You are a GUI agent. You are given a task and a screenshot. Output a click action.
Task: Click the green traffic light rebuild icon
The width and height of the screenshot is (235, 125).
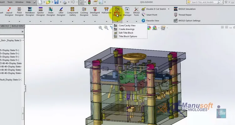(x=89, y=2)
